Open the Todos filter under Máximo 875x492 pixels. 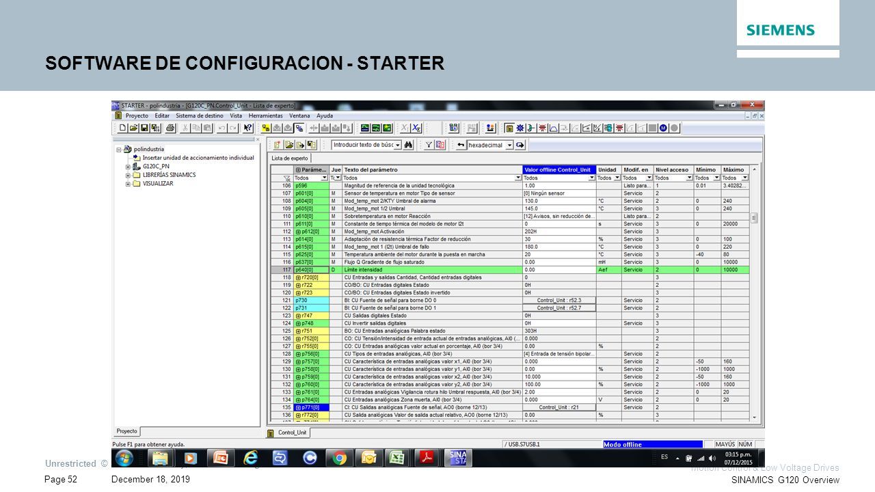click(744, 178)
